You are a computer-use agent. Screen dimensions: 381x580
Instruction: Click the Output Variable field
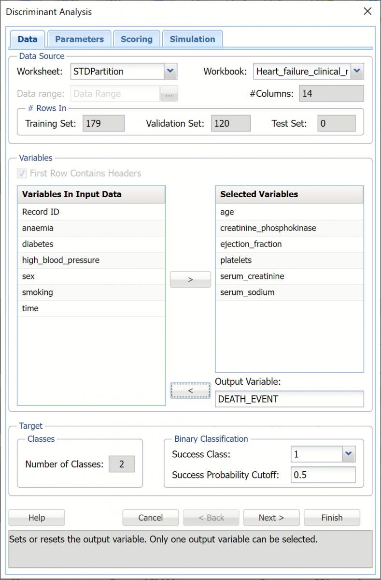(289, 399)
